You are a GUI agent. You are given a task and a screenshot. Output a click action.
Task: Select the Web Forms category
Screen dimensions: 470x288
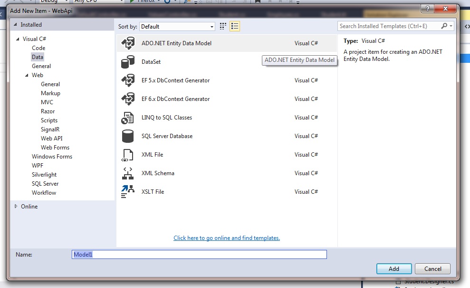pyautogui.click(x=55, y=148)
